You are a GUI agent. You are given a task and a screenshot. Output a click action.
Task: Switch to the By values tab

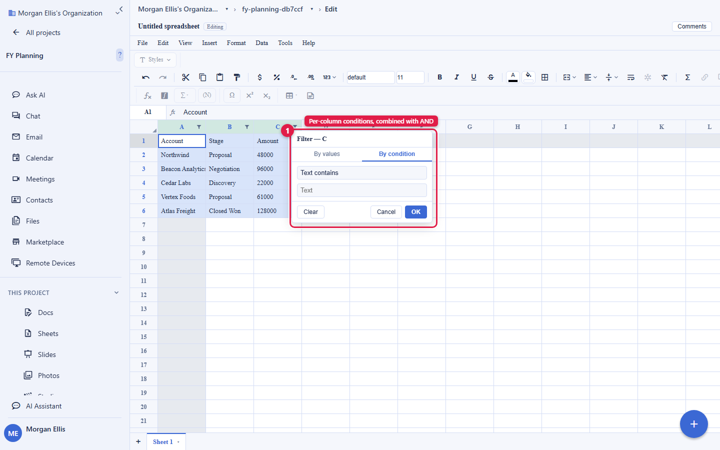(327, 154)
